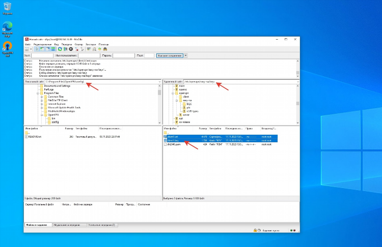
Task: Switch to the Успешные передачи tab
Action: coord(101,225)
